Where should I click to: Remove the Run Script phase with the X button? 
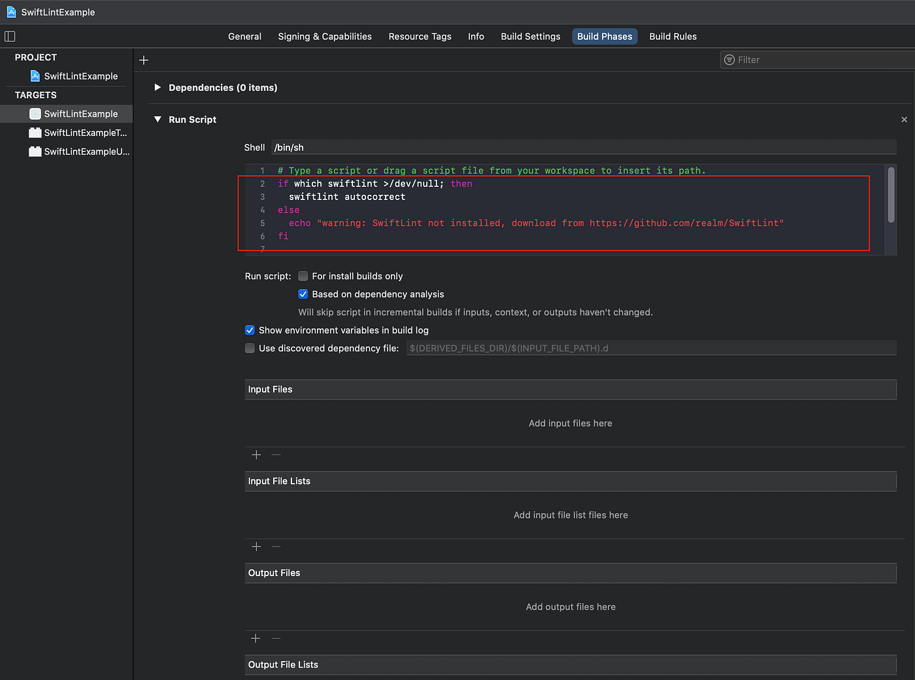coord(904,120)
